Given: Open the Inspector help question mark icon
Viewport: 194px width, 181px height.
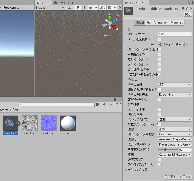Looking at the screenshot, I should tap(183, 9).
